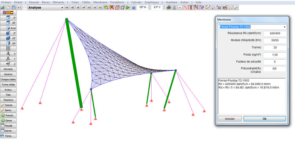Click the Charges totales button
295x152 pixels.
point(8,79)
